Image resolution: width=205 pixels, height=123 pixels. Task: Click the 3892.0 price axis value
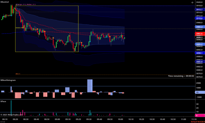click(199, 50)
